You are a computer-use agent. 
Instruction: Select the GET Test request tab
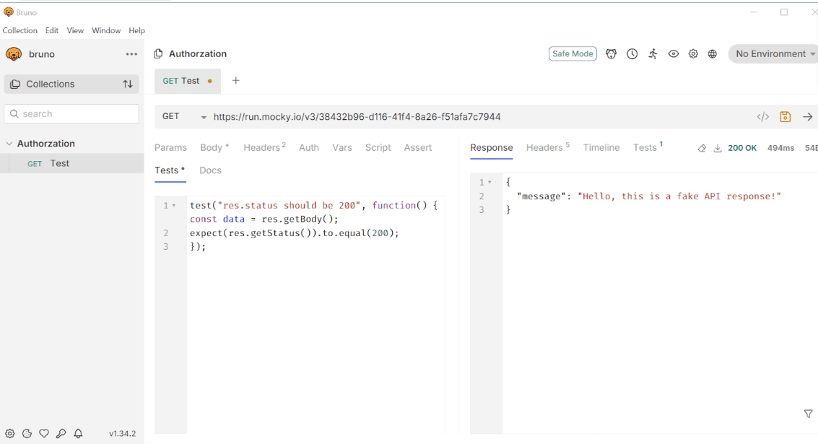tap(187, 81)
